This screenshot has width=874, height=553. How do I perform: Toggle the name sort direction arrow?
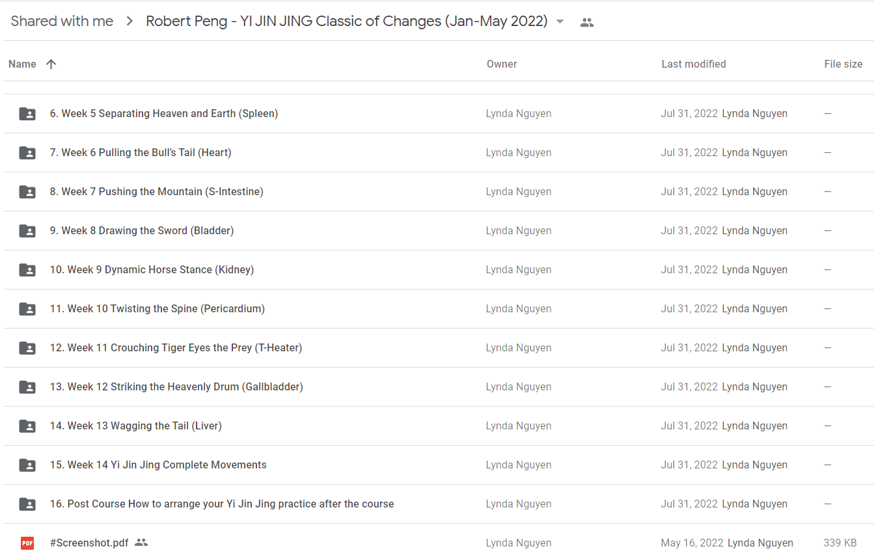pyautogui.click(x=51, y=64)
